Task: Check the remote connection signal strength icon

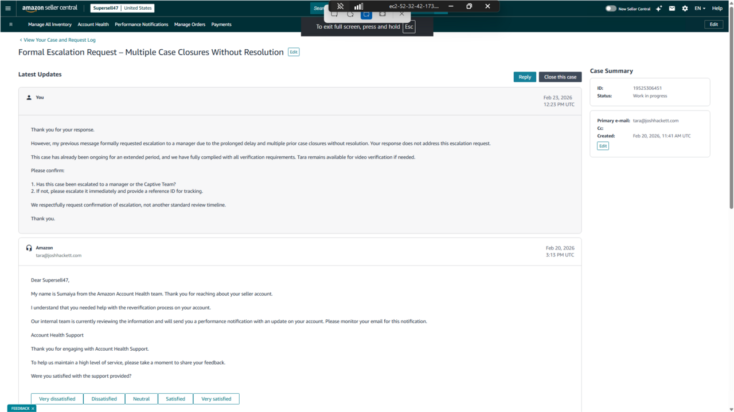Action: pyautogui.click(x=358, y=6)
